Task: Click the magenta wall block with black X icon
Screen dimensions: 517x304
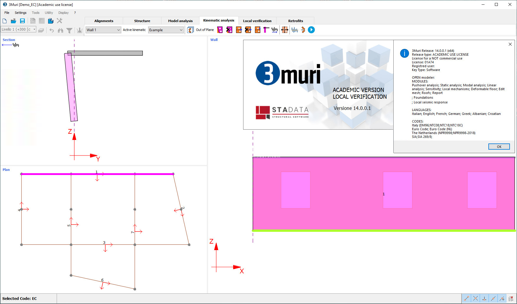Action: [229, 30]
